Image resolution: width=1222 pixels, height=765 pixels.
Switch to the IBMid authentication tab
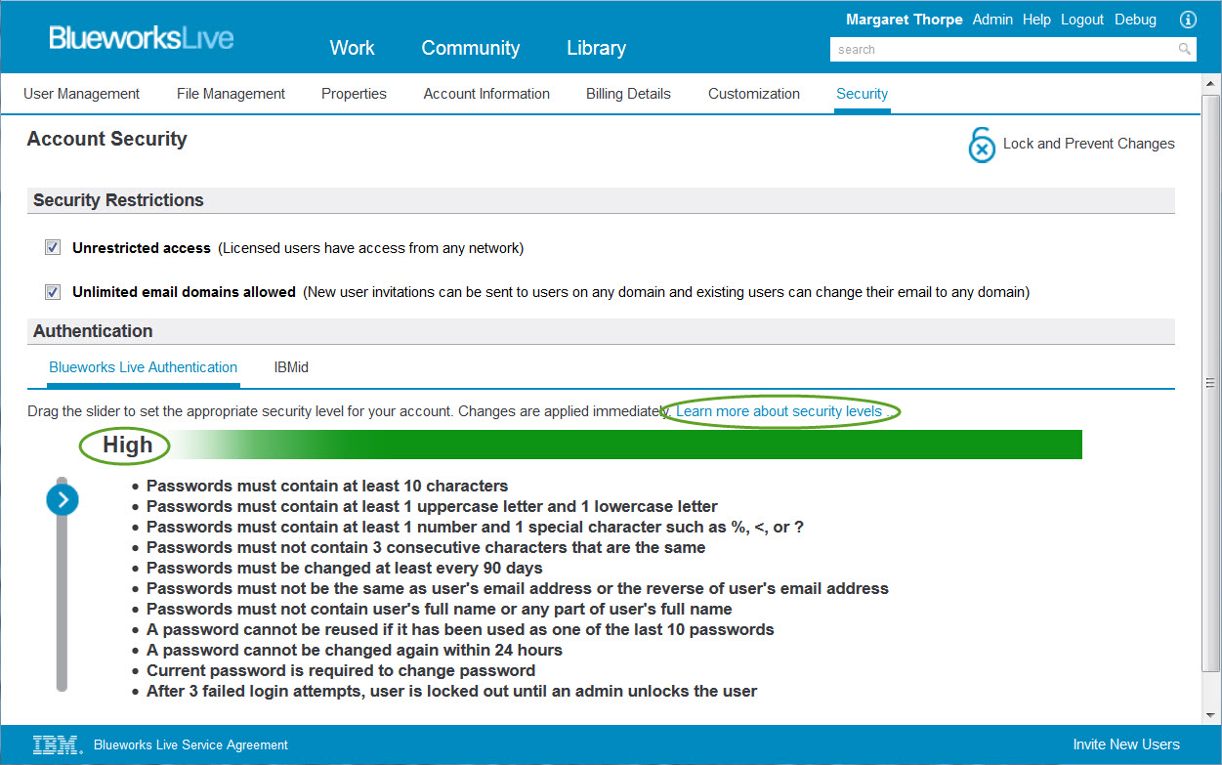pyautogui.click(x=291, y=367)
